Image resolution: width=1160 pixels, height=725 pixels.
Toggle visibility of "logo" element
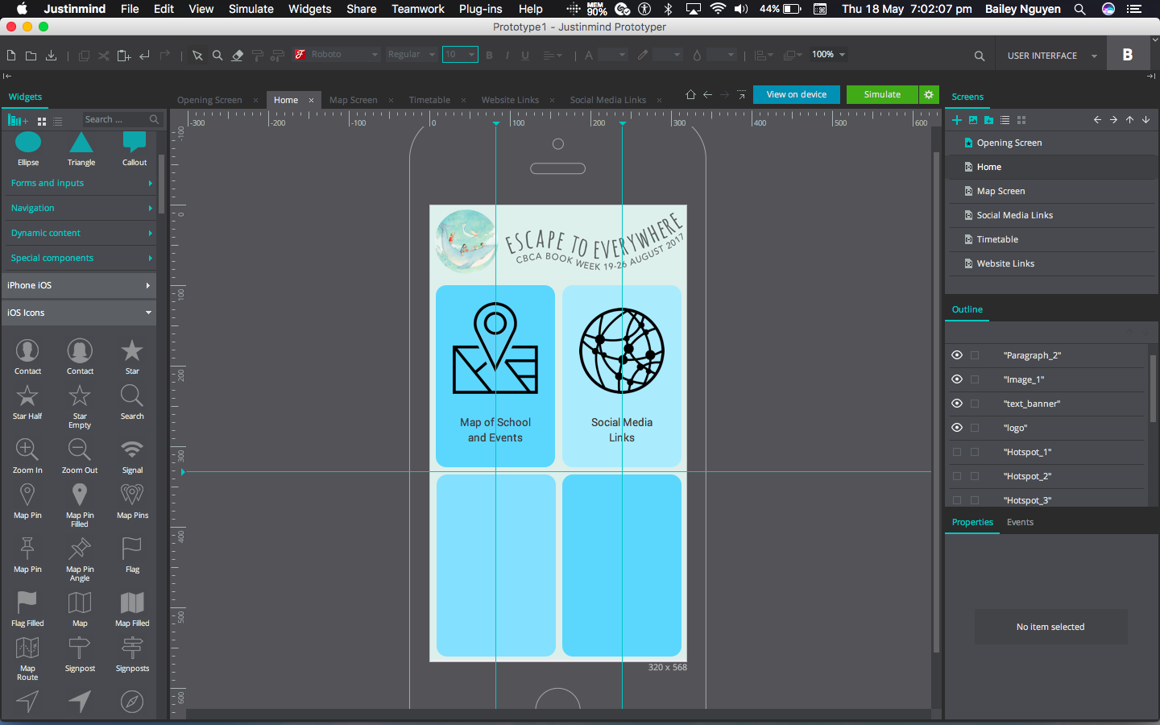957,428
